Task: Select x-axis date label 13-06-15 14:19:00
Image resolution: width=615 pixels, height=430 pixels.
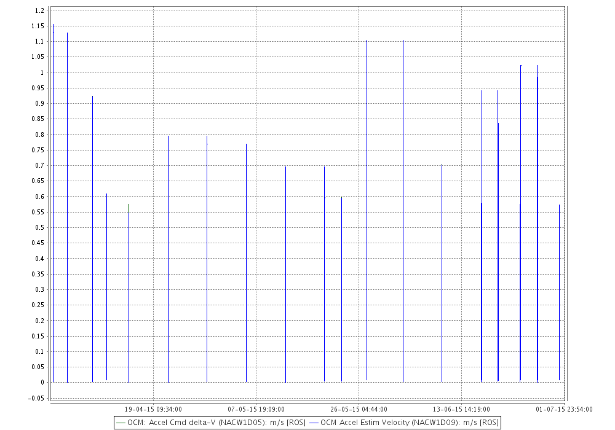Action: pos(461,409)
